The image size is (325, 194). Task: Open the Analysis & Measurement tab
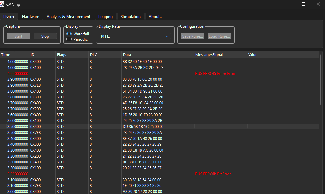tap(69, 17)
